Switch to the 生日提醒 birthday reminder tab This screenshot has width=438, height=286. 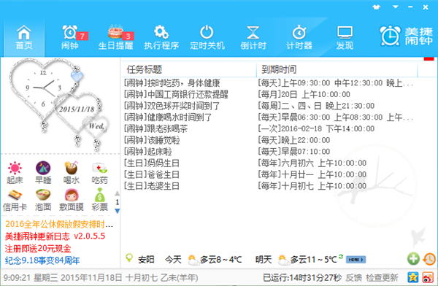tap(115, 37)
